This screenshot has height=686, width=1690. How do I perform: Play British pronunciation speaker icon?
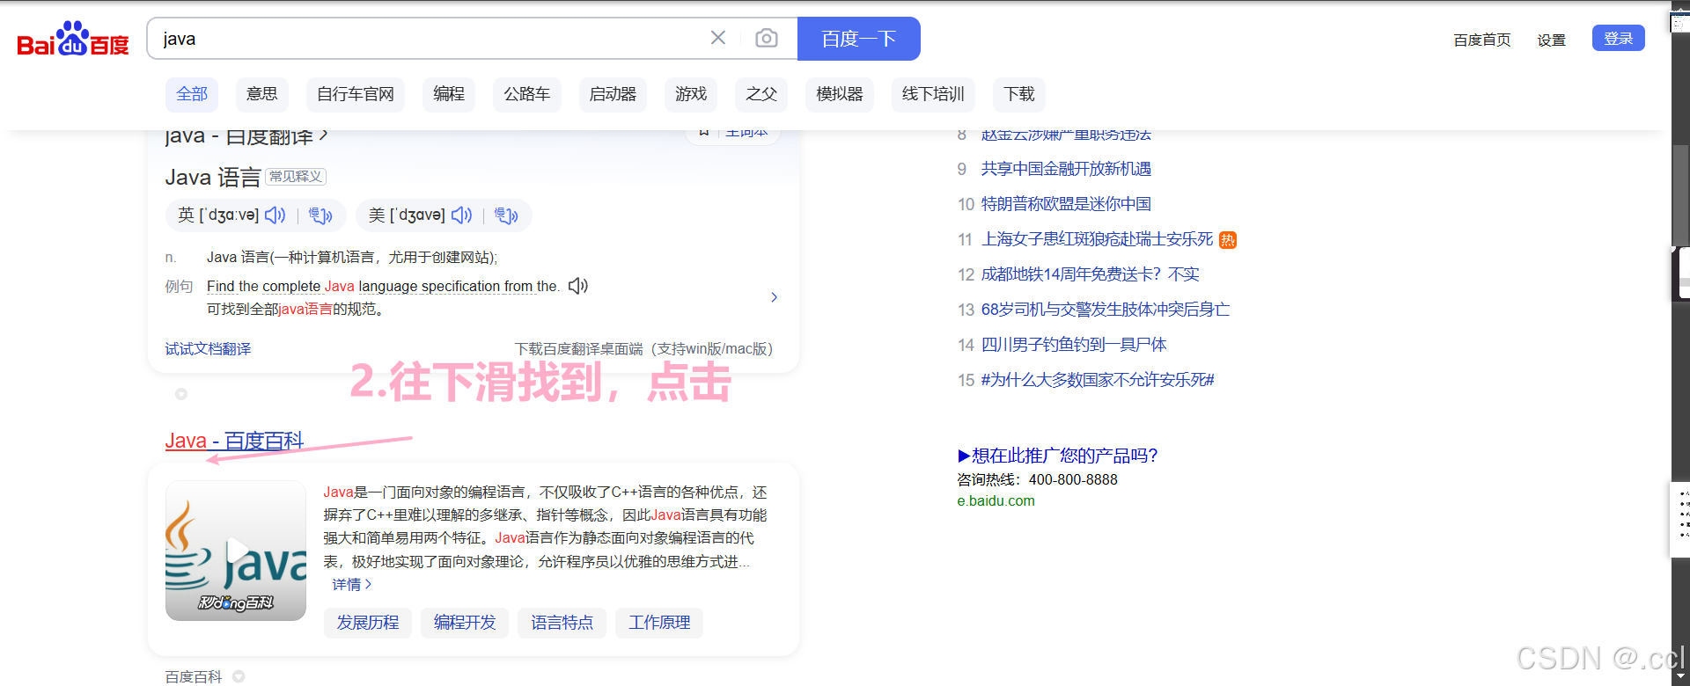tap(276, 215)
